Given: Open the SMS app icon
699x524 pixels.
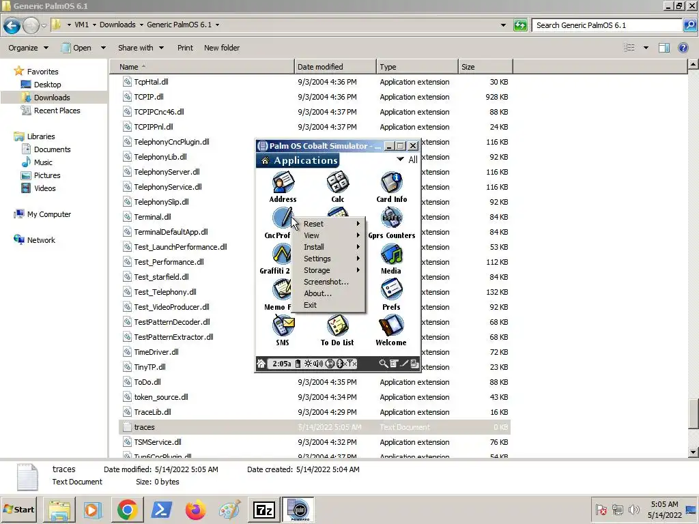Looking at the screenshot, I should (283, 331).
